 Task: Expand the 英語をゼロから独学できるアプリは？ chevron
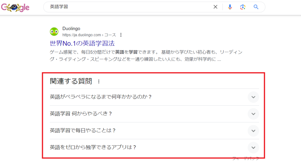pos(253,148)
